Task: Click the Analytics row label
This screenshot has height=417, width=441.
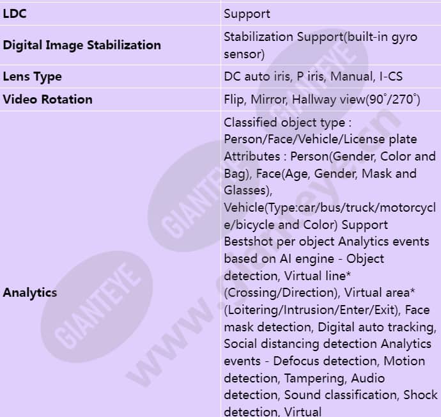Action: 30,293
